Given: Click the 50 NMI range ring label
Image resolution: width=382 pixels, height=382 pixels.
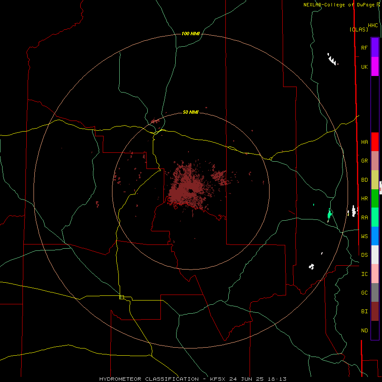Looking at the screenshot, I should click(x=191, y=112).
